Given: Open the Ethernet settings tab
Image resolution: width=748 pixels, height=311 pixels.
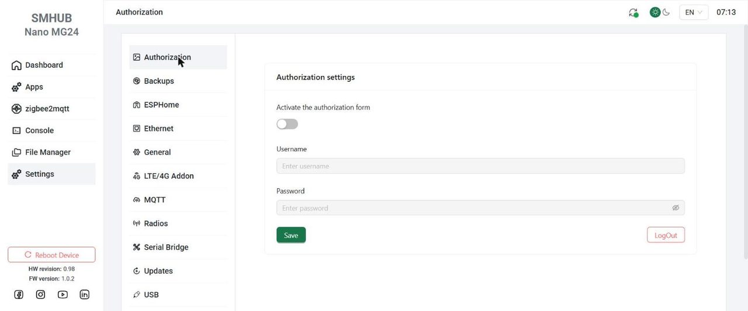Looking at the screenshot, I should click(x=178, y=129).
